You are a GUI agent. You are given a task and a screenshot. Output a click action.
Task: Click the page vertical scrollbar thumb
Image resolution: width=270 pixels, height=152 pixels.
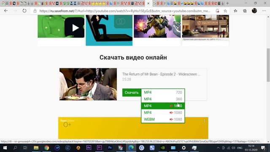click(x=268, y=65)
